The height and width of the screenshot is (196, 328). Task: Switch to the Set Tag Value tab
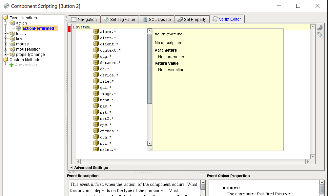(x=120, y=19)
